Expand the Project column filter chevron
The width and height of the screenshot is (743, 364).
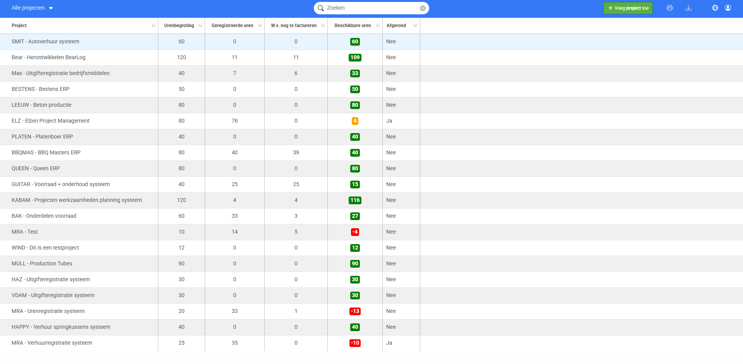[x=154, y=26]
